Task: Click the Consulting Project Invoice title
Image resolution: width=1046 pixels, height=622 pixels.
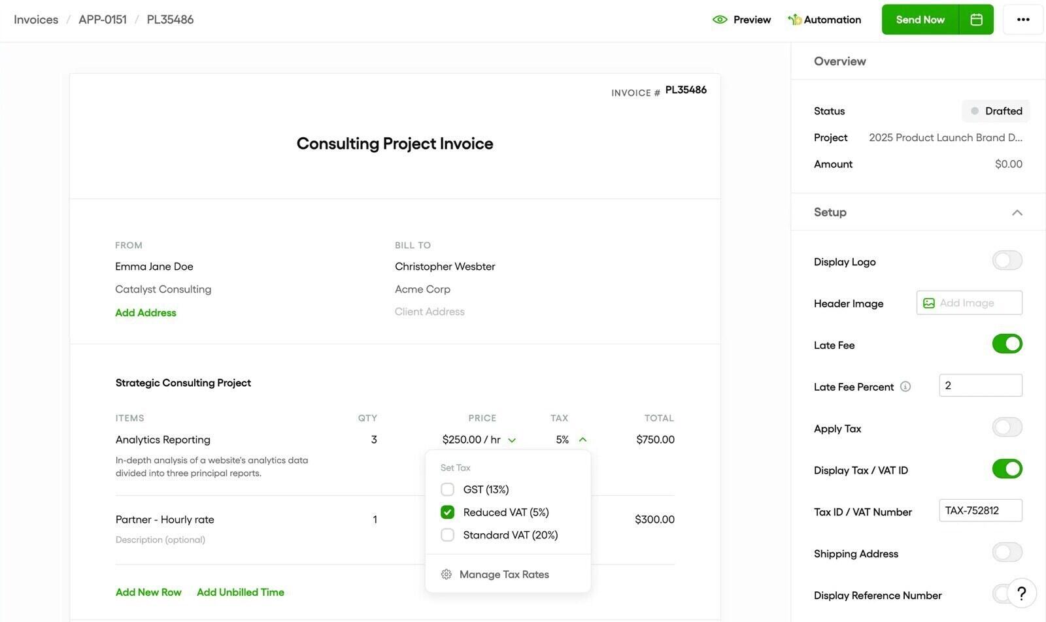Action: point(395,144)
